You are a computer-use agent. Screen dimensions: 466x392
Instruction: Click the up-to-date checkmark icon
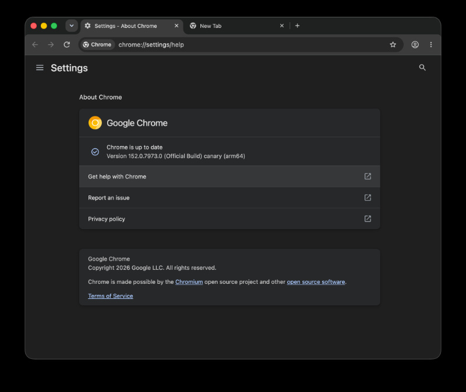(95, 152)
